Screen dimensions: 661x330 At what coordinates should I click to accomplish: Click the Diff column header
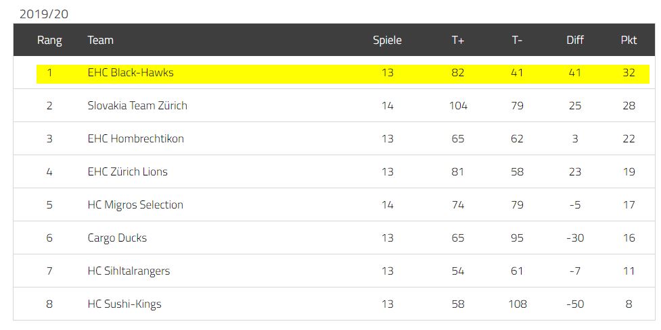(x=575, y=40)
